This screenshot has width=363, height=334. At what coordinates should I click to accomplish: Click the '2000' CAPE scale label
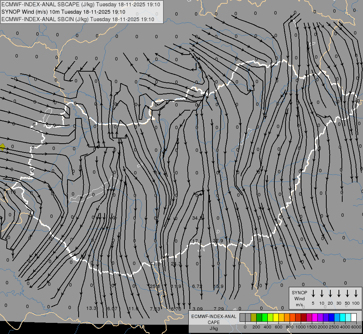click(x=323, y=327)
